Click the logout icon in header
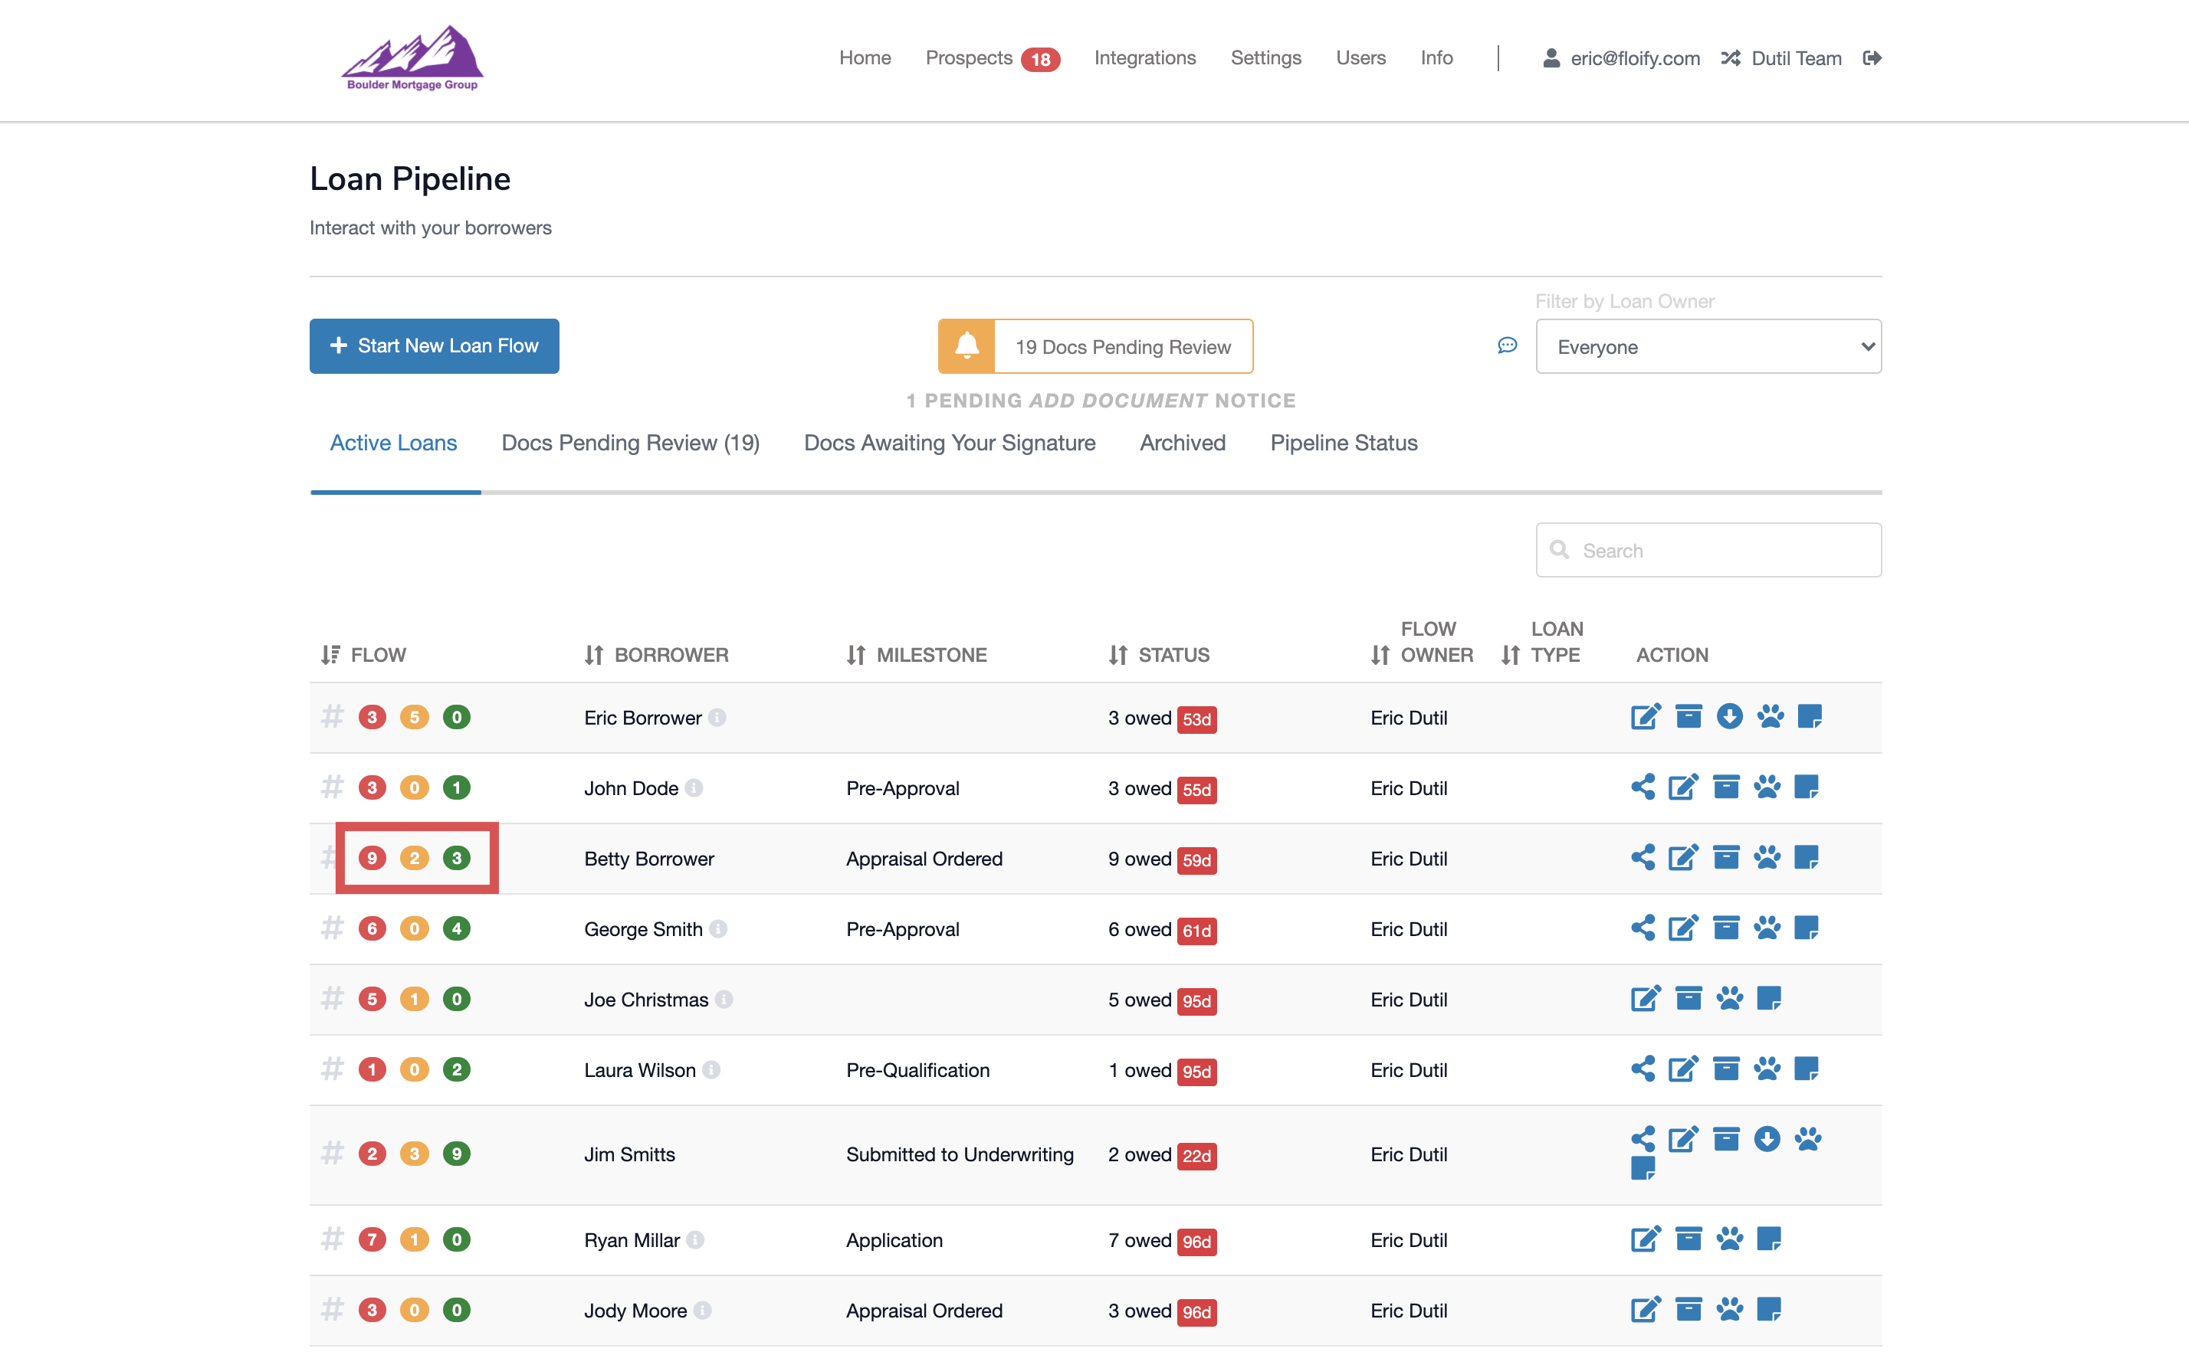Screen dimensions: 2189x1365 pos(1872,57)
